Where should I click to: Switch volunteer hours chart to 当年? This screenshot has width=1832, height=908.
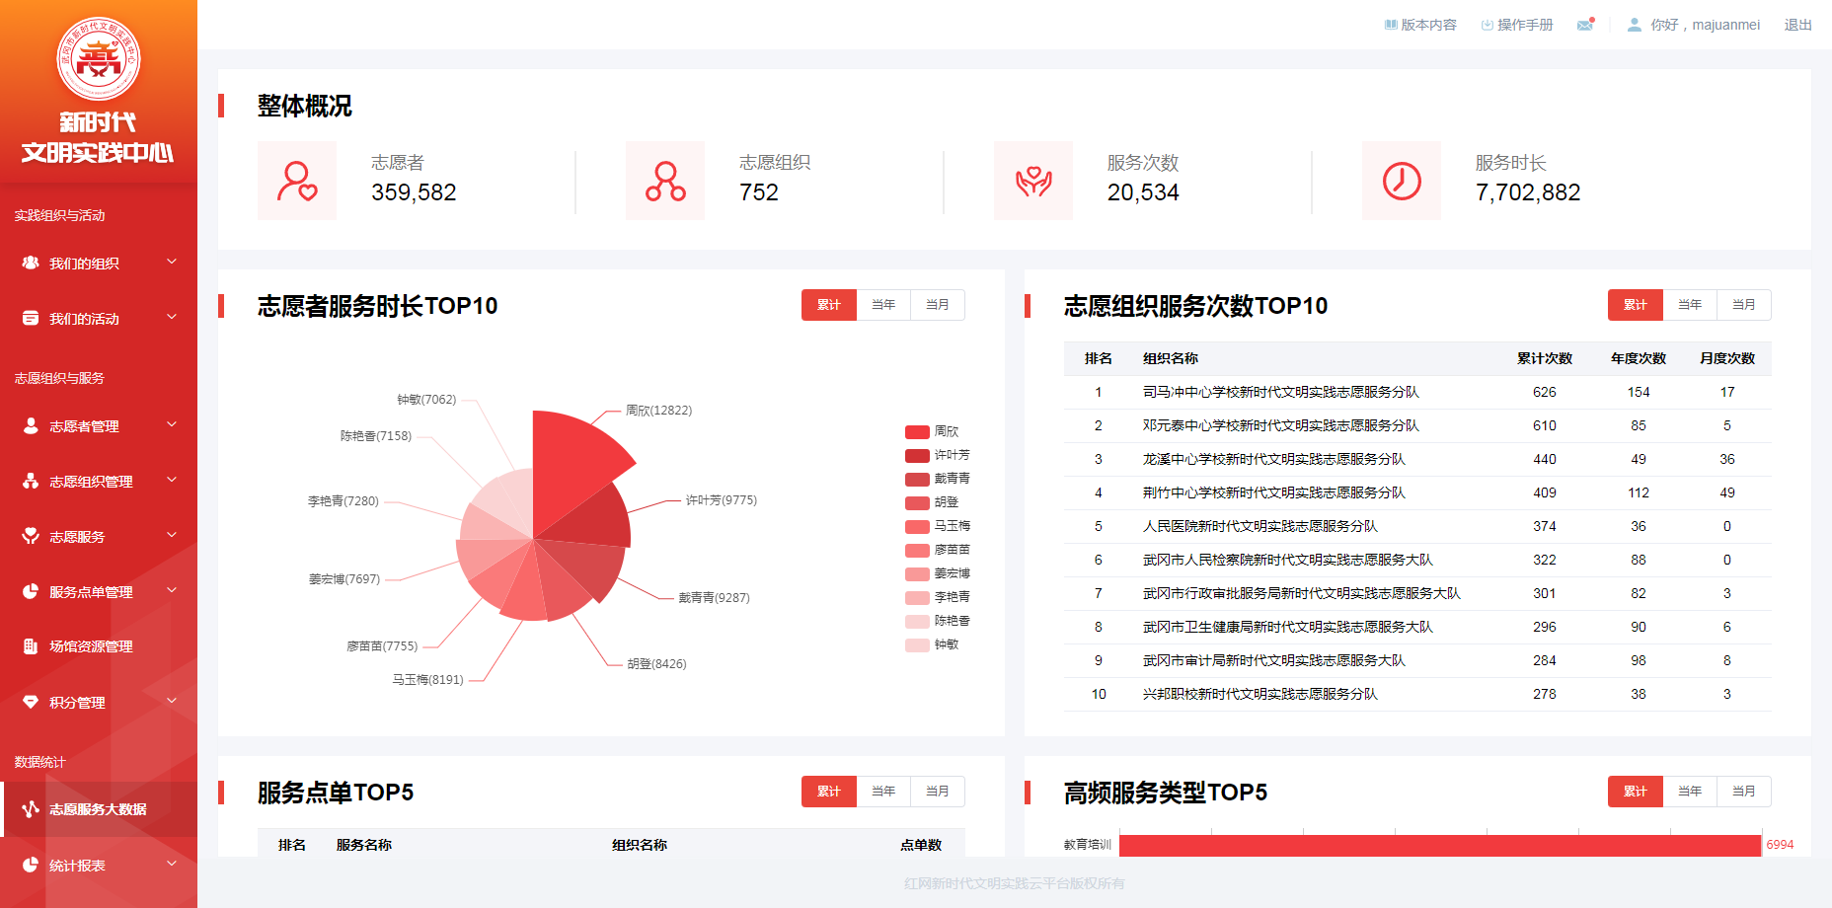(x=883, y=305)
